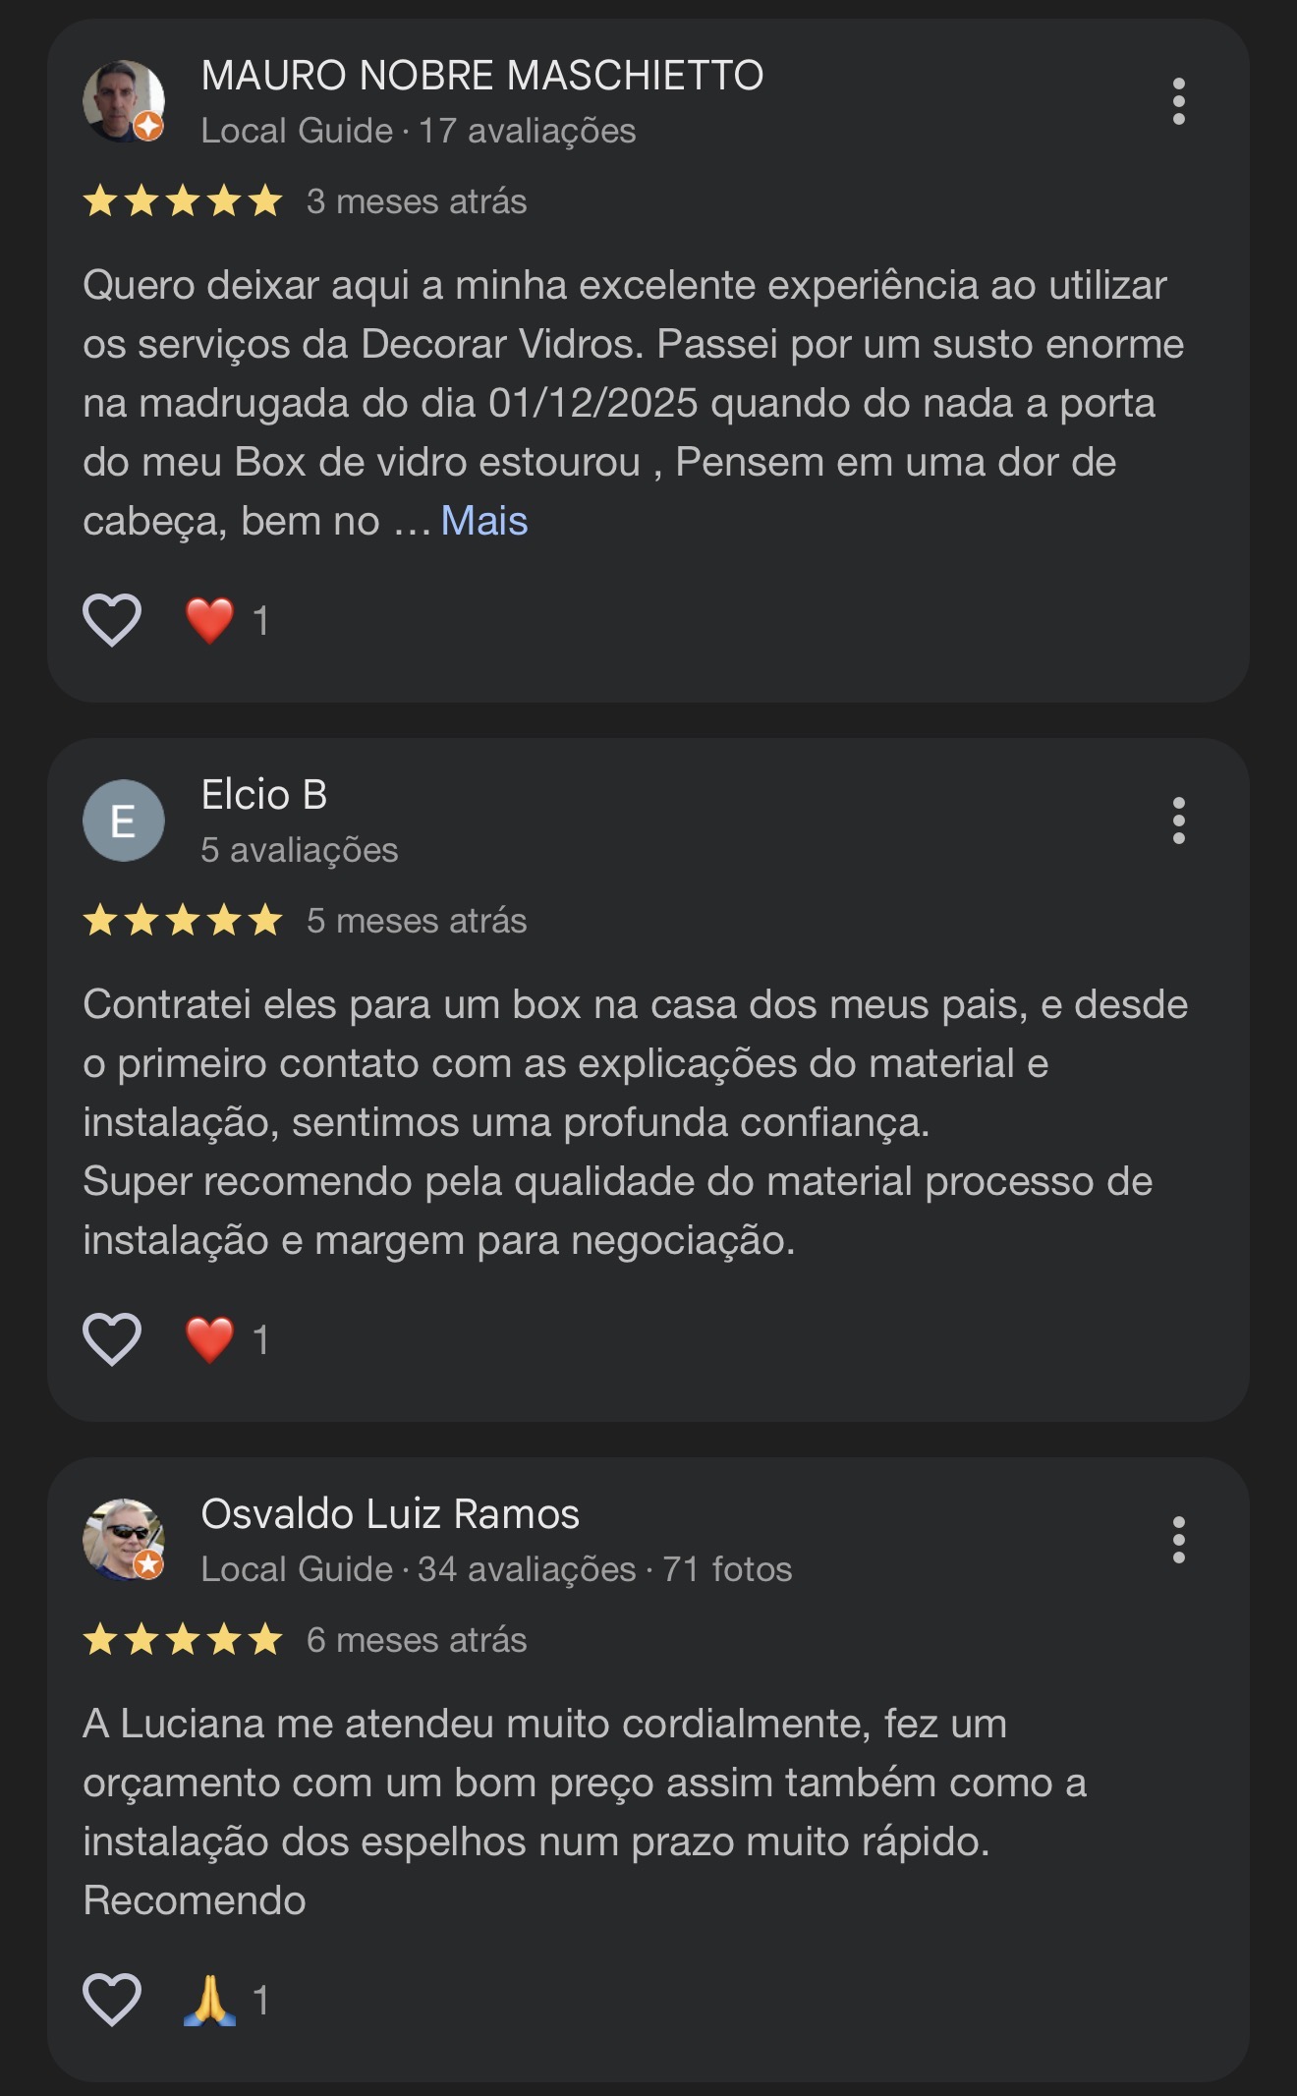Open Osvaldo Luiz Ramos's profile photo
The image size is (1297, 2096).
123,1540
